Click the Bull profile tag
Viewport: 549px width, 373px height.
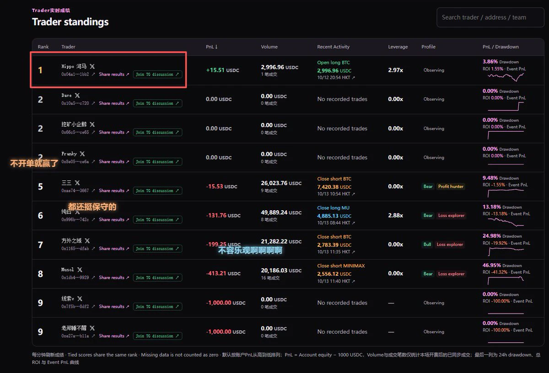[427, 245]
